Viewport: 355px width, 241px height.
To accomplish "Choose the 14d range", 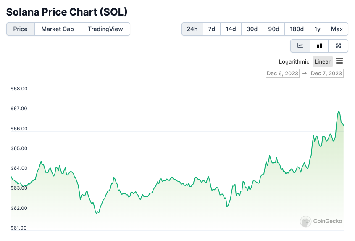I will pos(231,29).
